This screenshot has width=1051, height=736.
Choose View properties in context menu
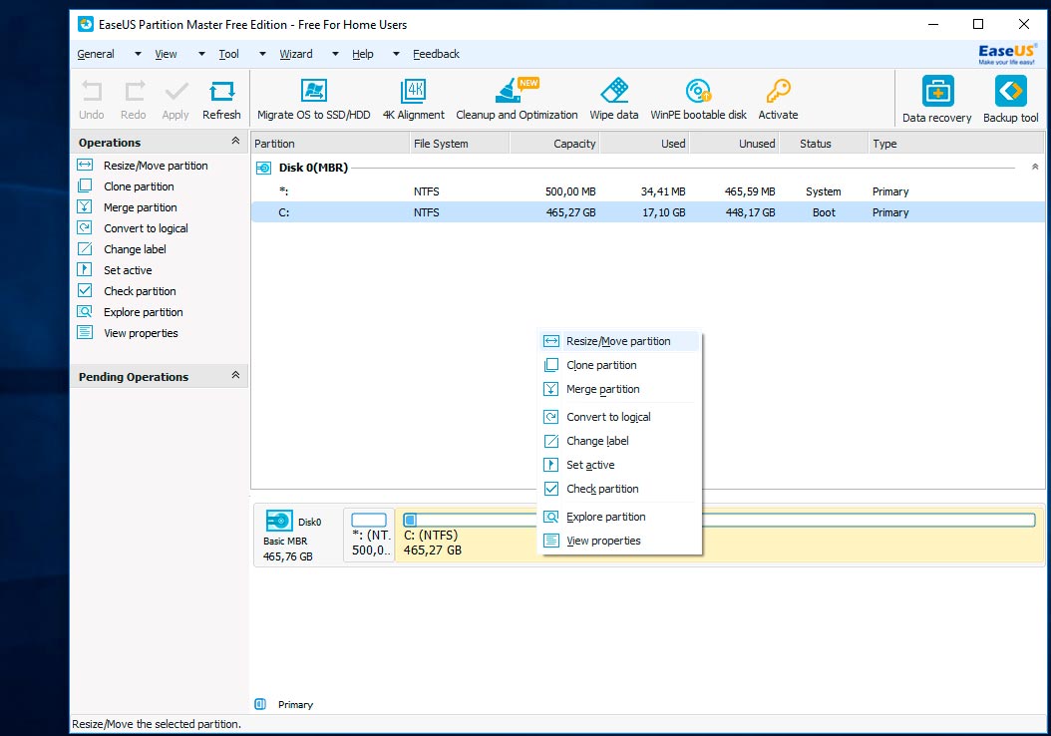coord(619,541)
